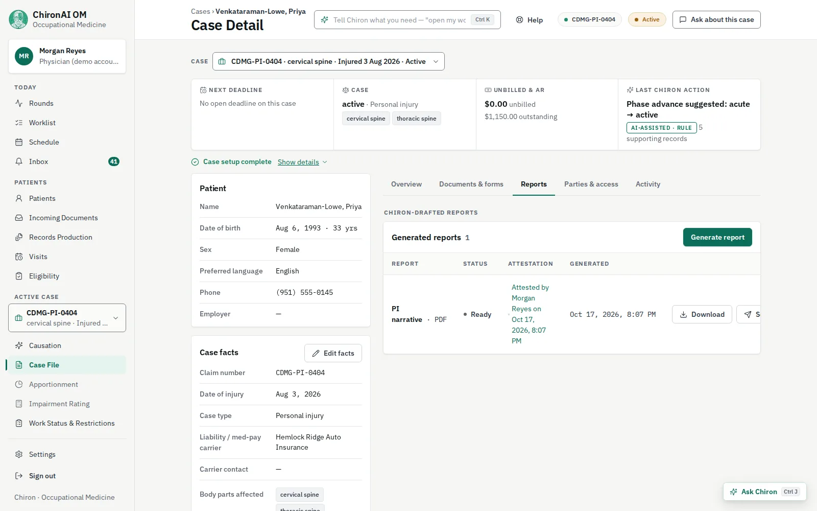This screenshot has height=511, width=817.
Task: Click the thoracic spine tag in Case card
Action: 416,119
